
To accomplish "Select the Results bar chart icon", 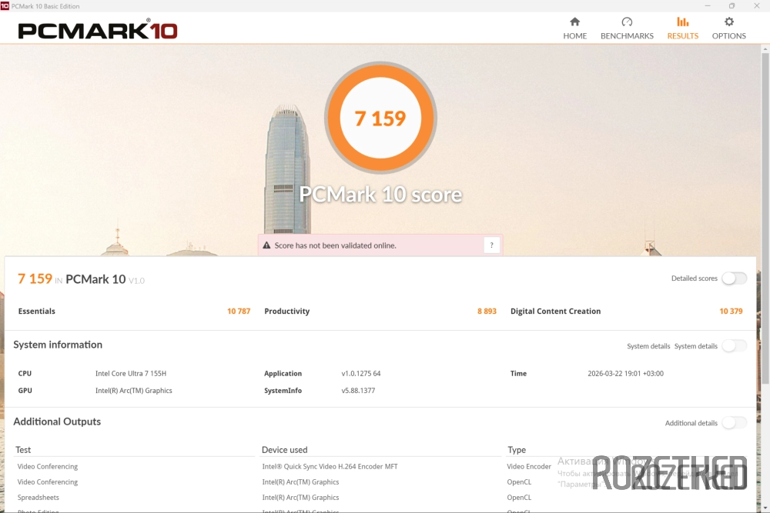I will [x=682, y=22].
